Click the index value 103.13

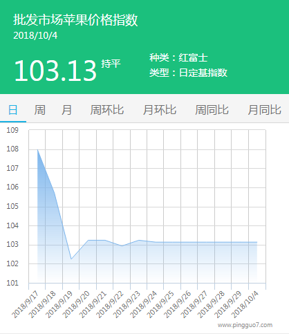(55, 71)
